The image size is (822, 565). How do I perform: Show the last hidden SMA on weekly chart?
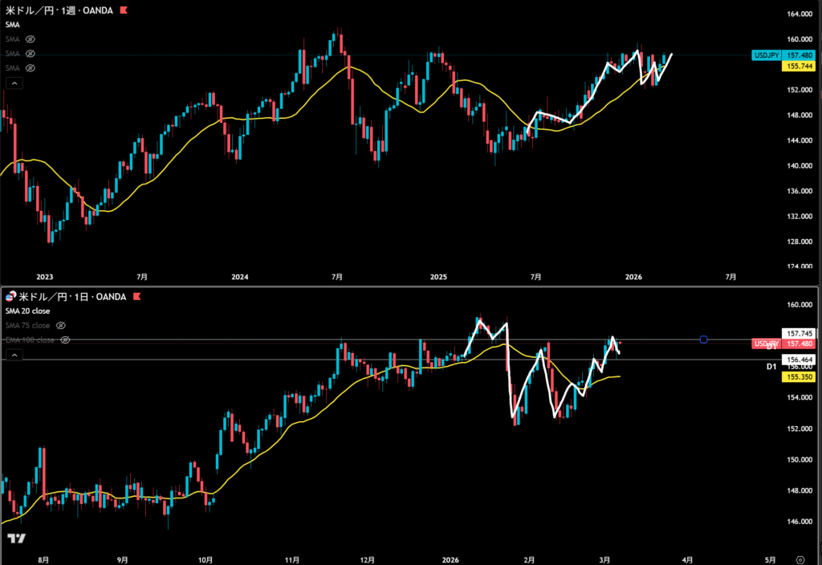pyautogui.click(x=31, y=67)
